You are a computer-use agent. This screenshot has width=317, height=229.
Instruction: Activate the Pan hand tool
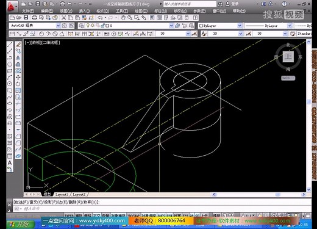point(123,18)
